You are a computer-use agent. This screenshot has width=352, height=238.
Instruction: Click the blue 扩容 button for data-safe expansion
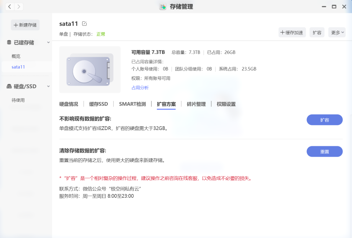pyautogui.click(x=325, y=120)
